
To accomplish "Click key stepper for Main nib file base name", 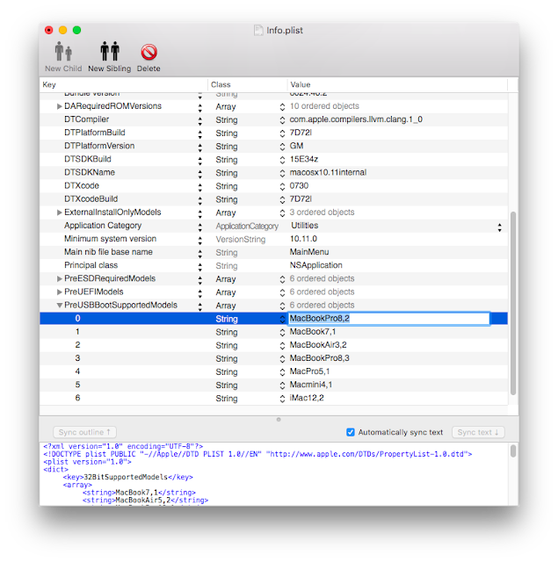I will (x=199, y=253).
